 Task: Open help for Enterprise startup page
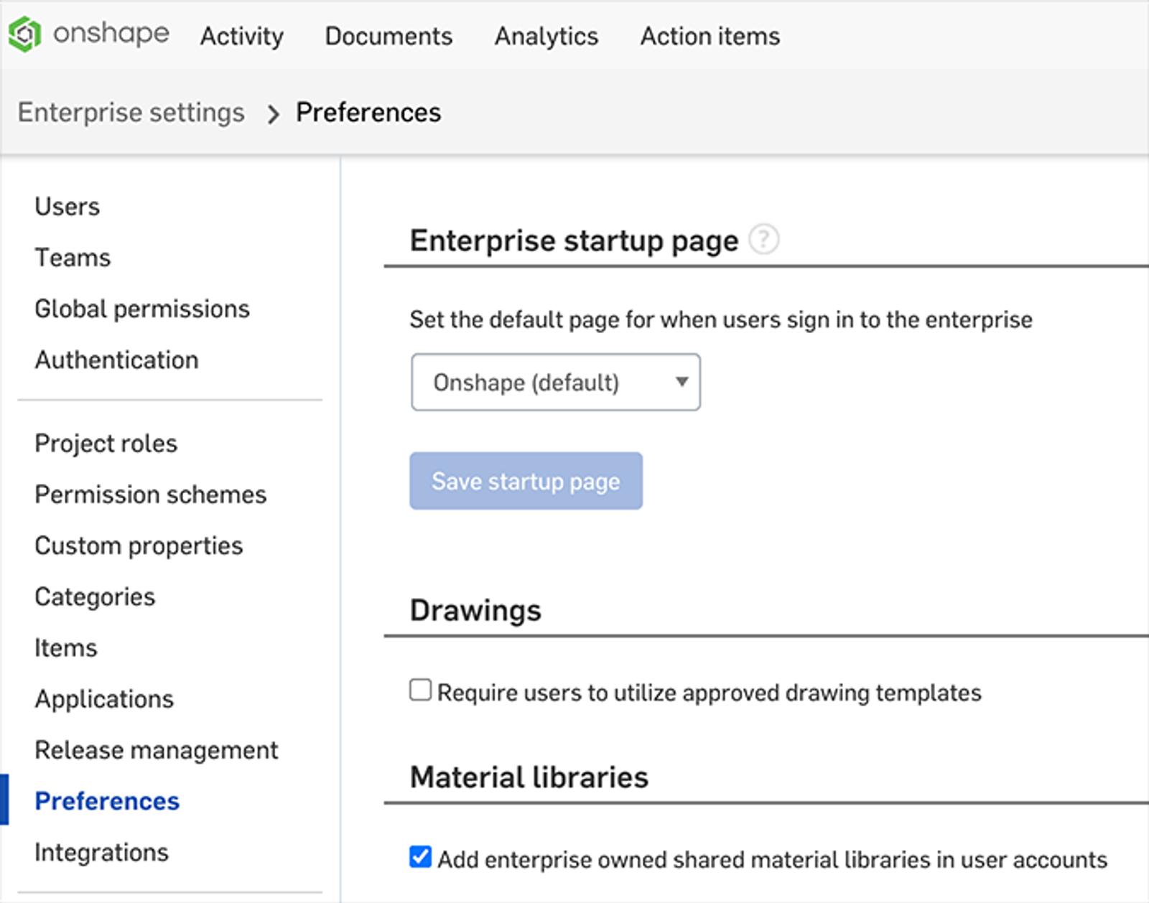[763, 239]
